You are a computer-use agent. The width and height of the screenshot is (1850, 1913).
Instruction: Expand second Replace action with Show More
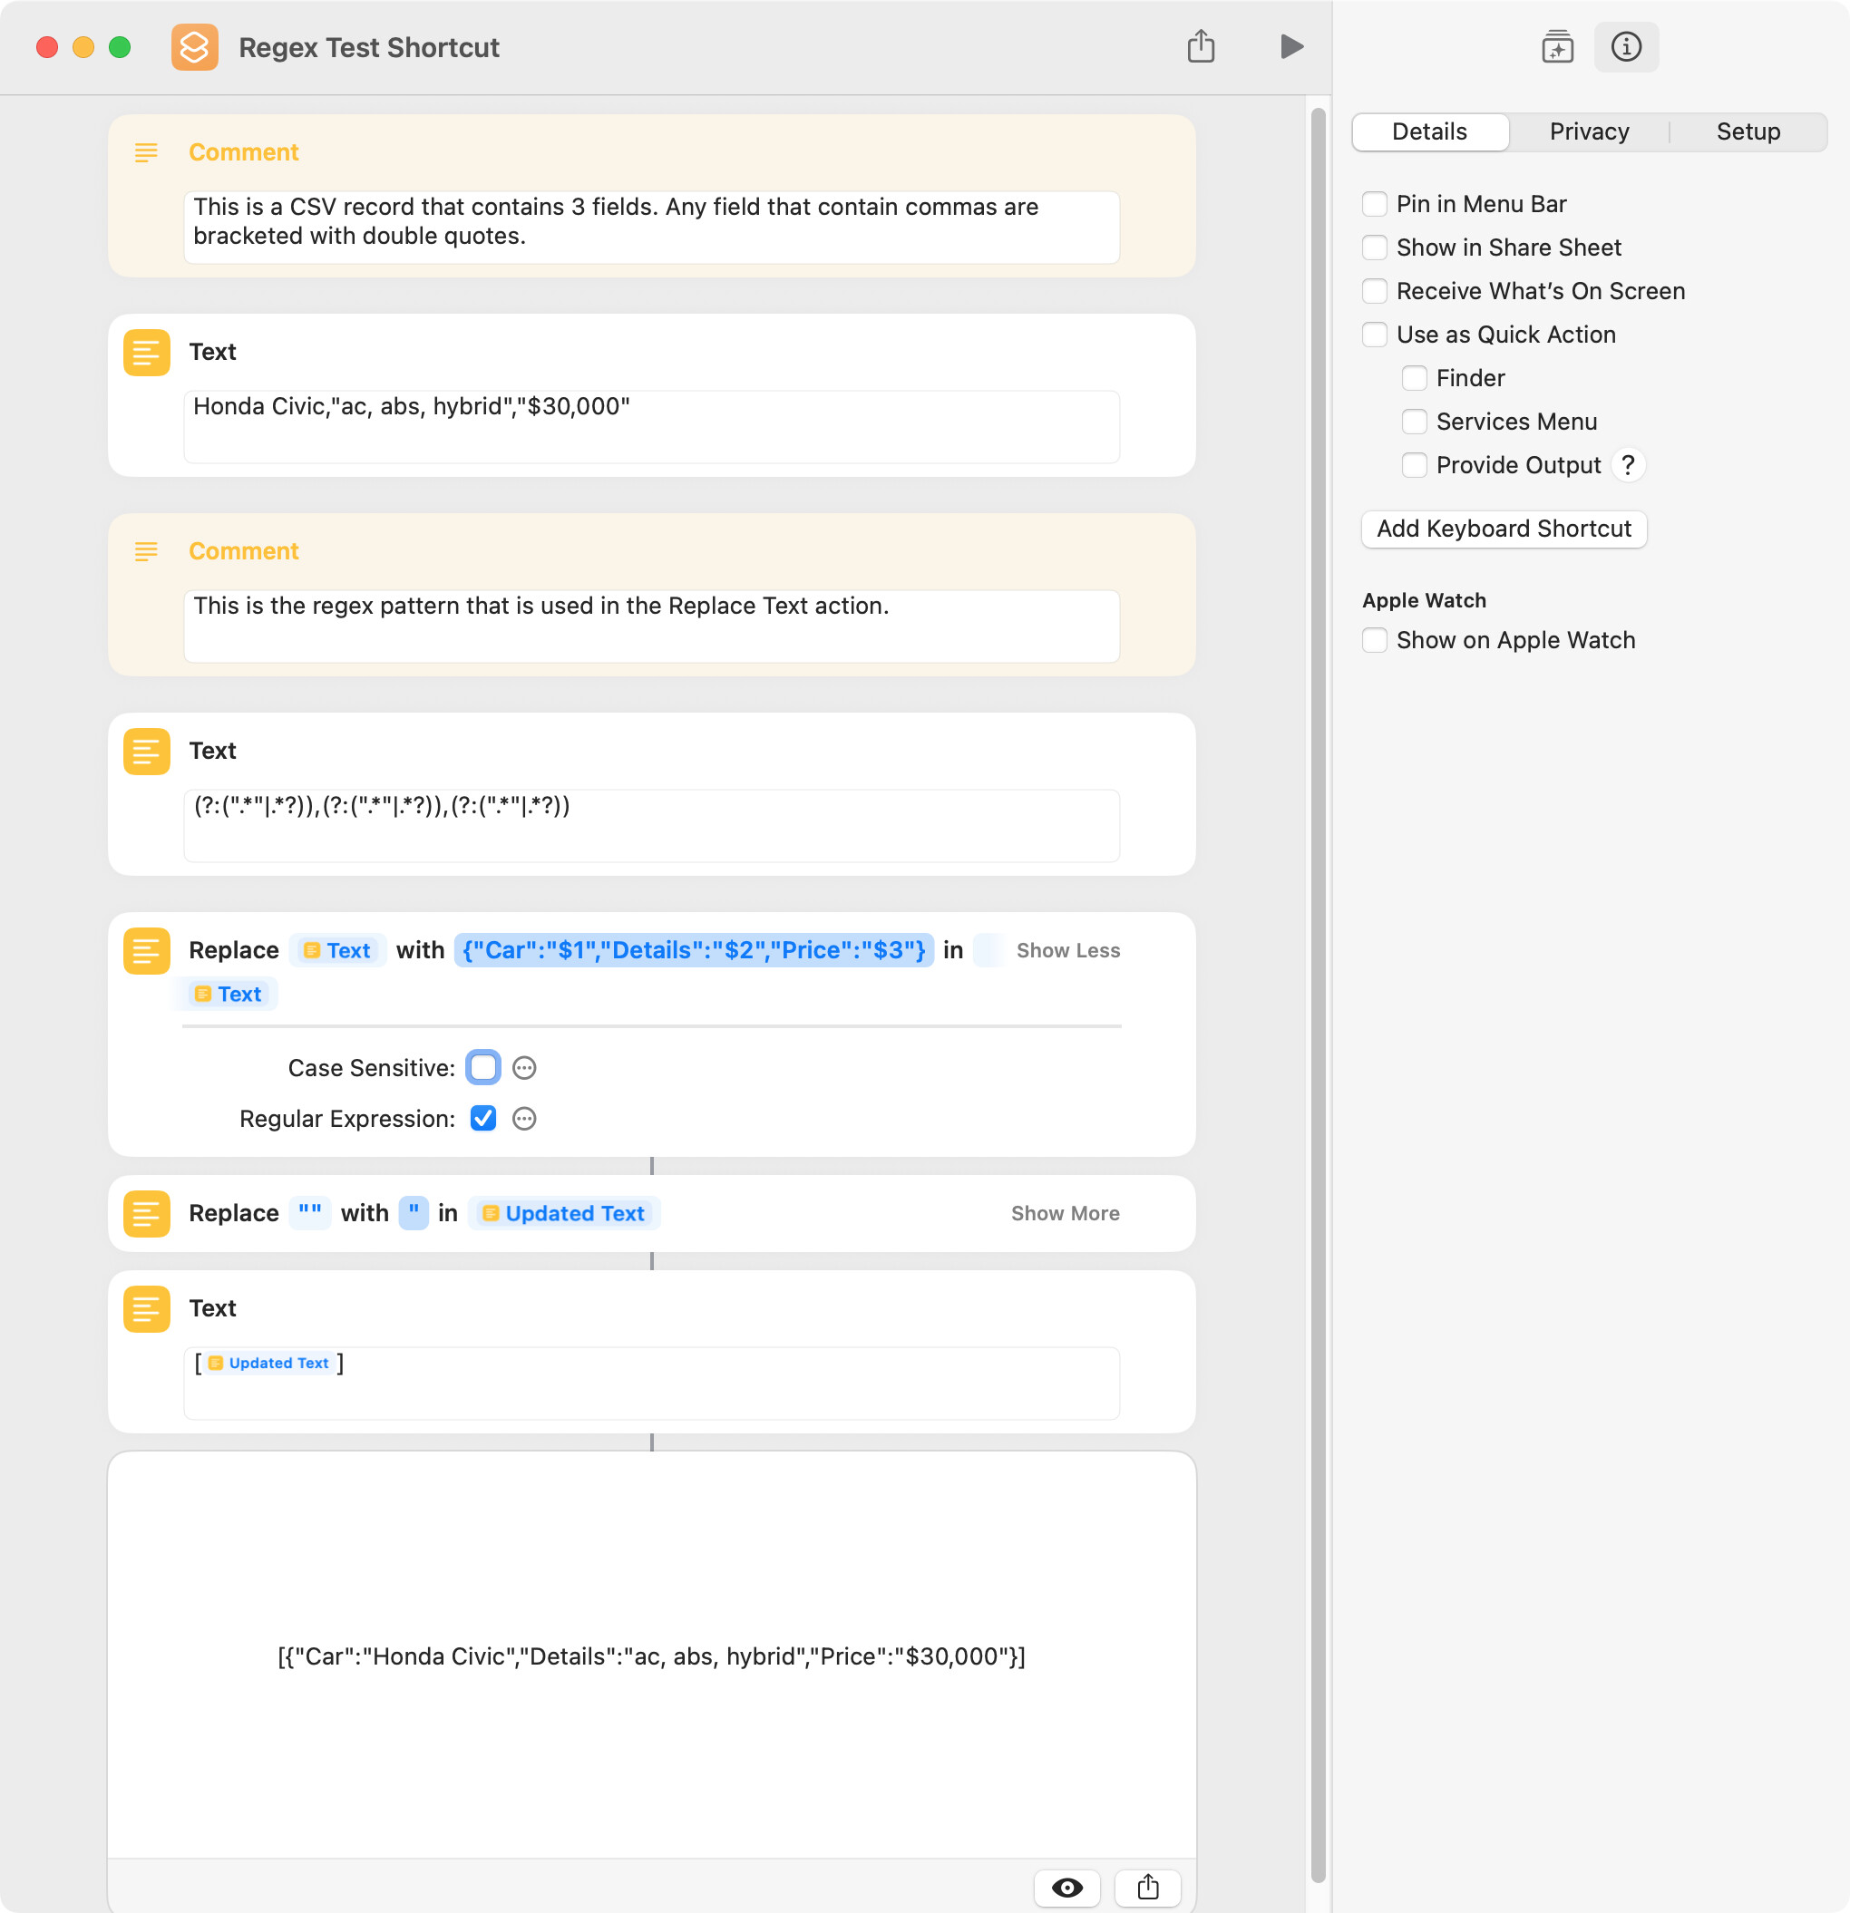pos(1065,1213)
